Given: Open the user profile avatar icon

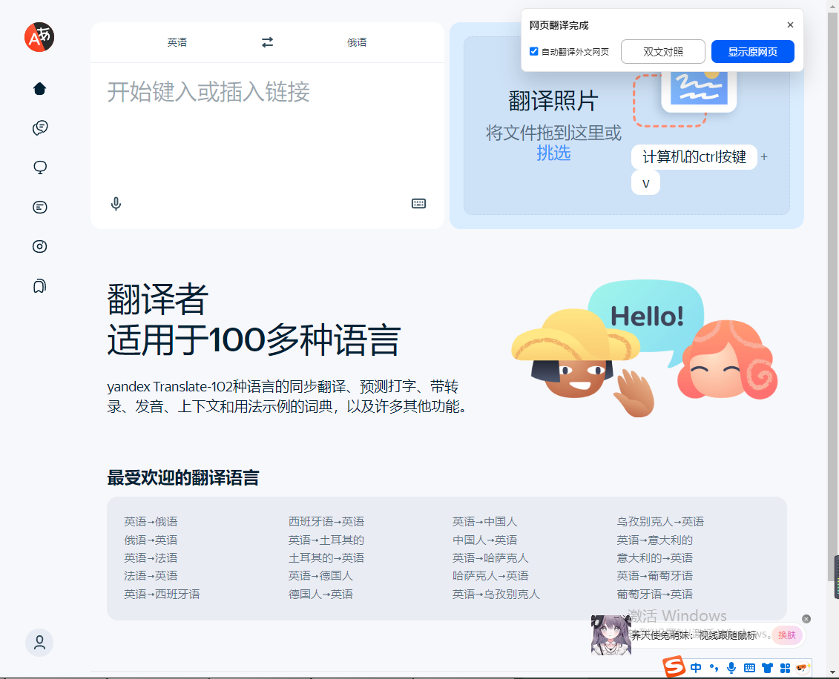Looking at the screenshot, I should [39, 643].
